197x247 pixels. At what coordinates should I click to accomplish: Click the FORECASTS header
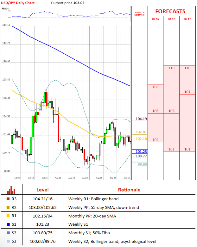[x=170, y=11]
